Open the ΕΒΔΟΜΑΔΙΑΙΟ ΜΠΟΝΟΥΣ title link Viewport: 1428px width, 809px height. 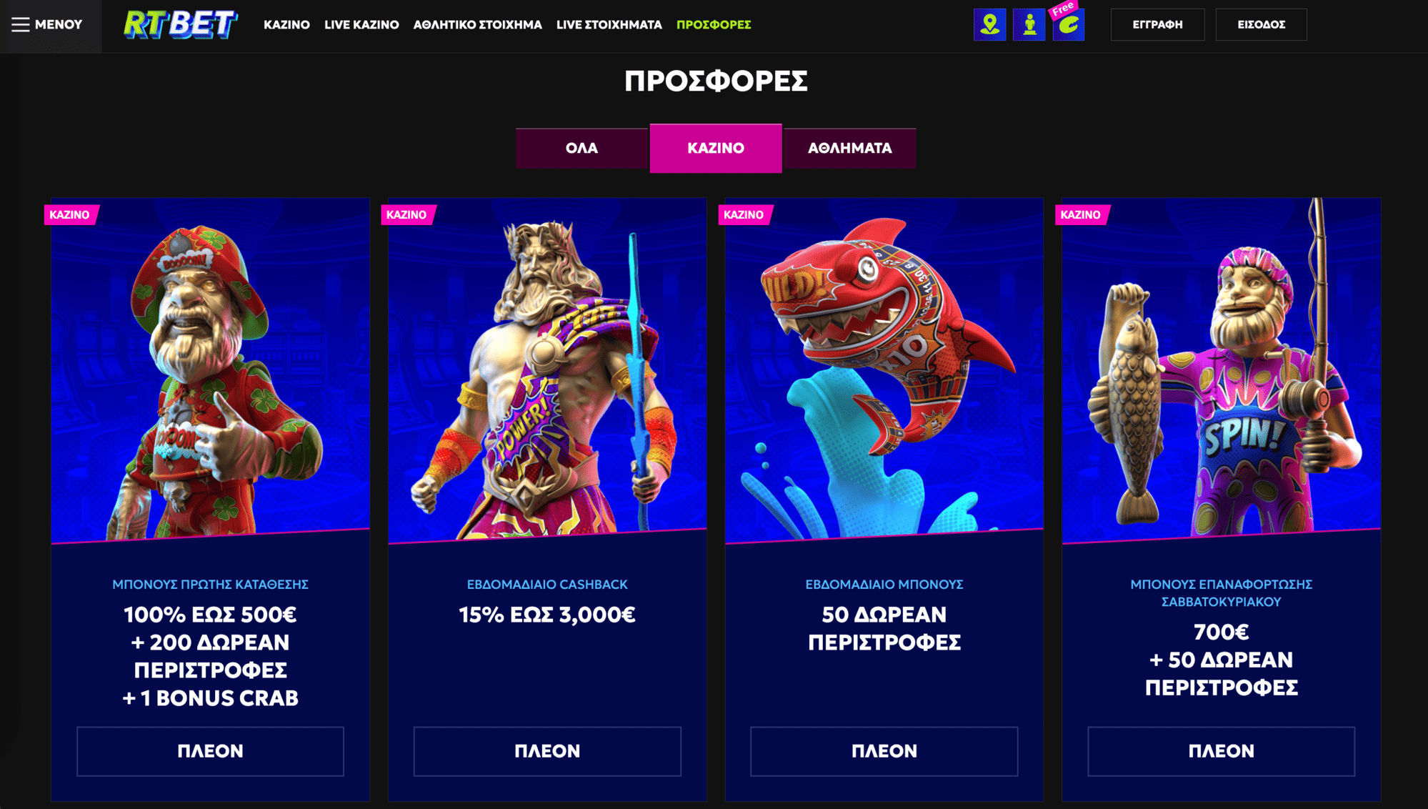(884, 585)
